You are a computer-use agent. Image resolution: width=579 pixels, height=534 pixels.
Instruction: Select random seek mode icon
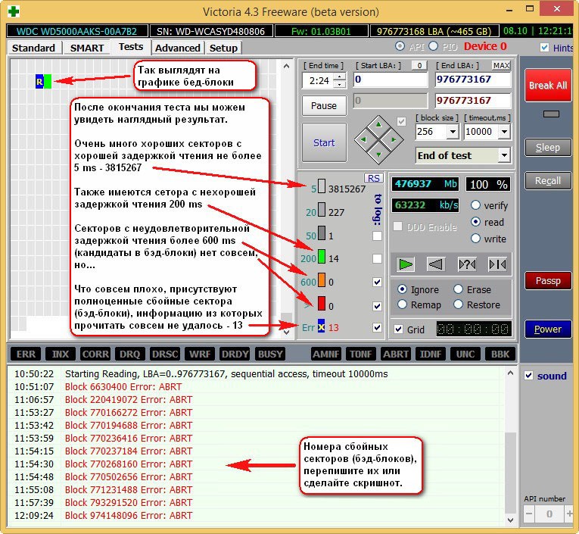click(467, 264)
